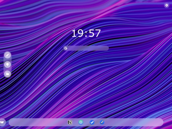Open the blue checkmark tasks app

click(x=92, y=122)
